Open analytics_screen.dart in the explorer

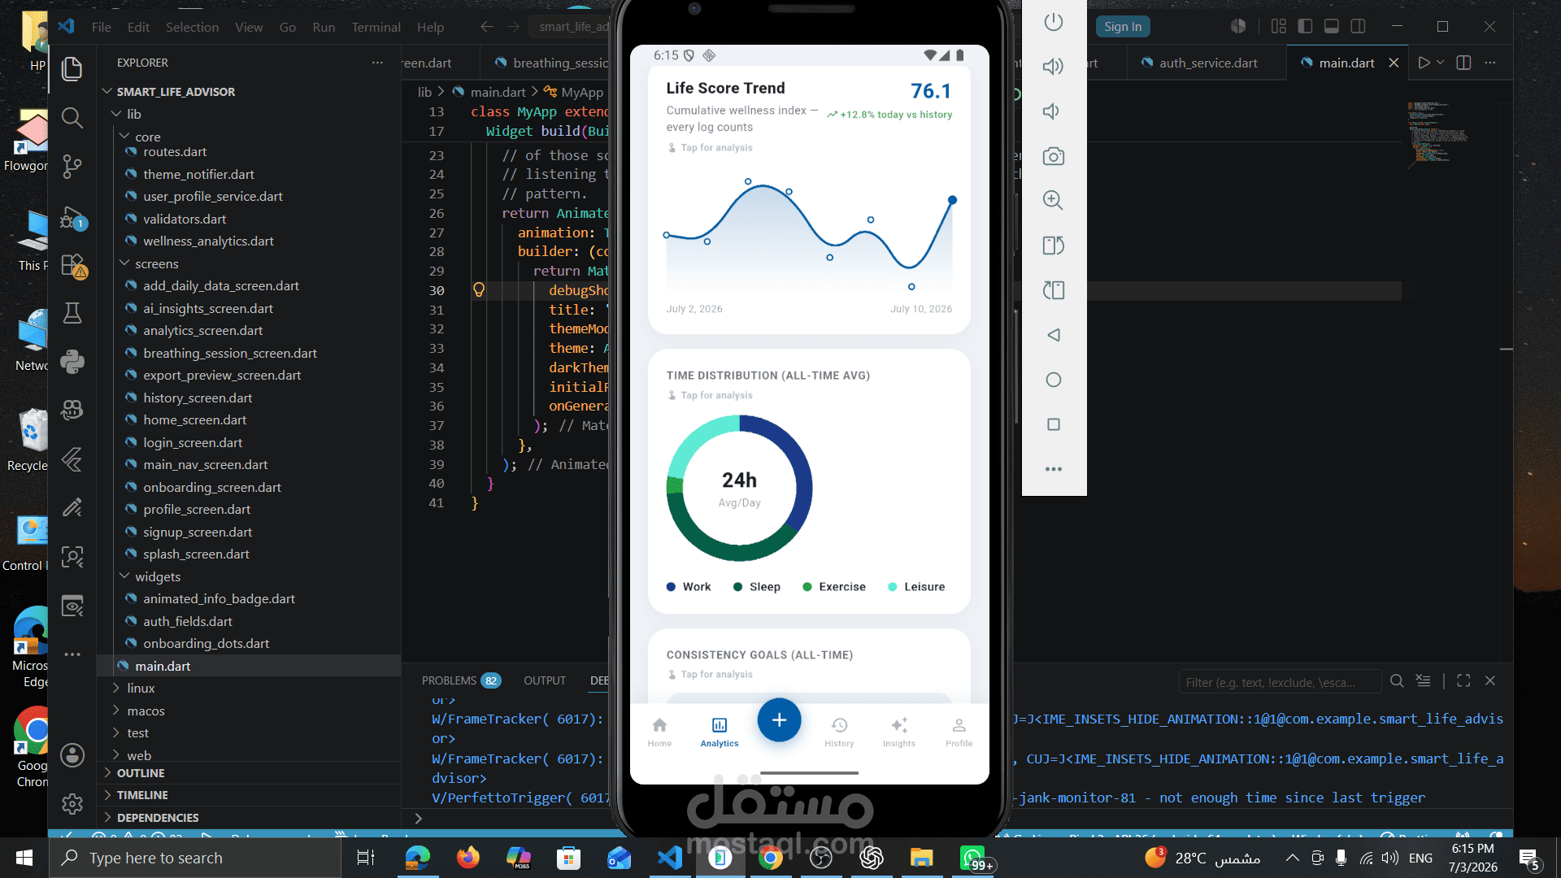click(203, 331)
